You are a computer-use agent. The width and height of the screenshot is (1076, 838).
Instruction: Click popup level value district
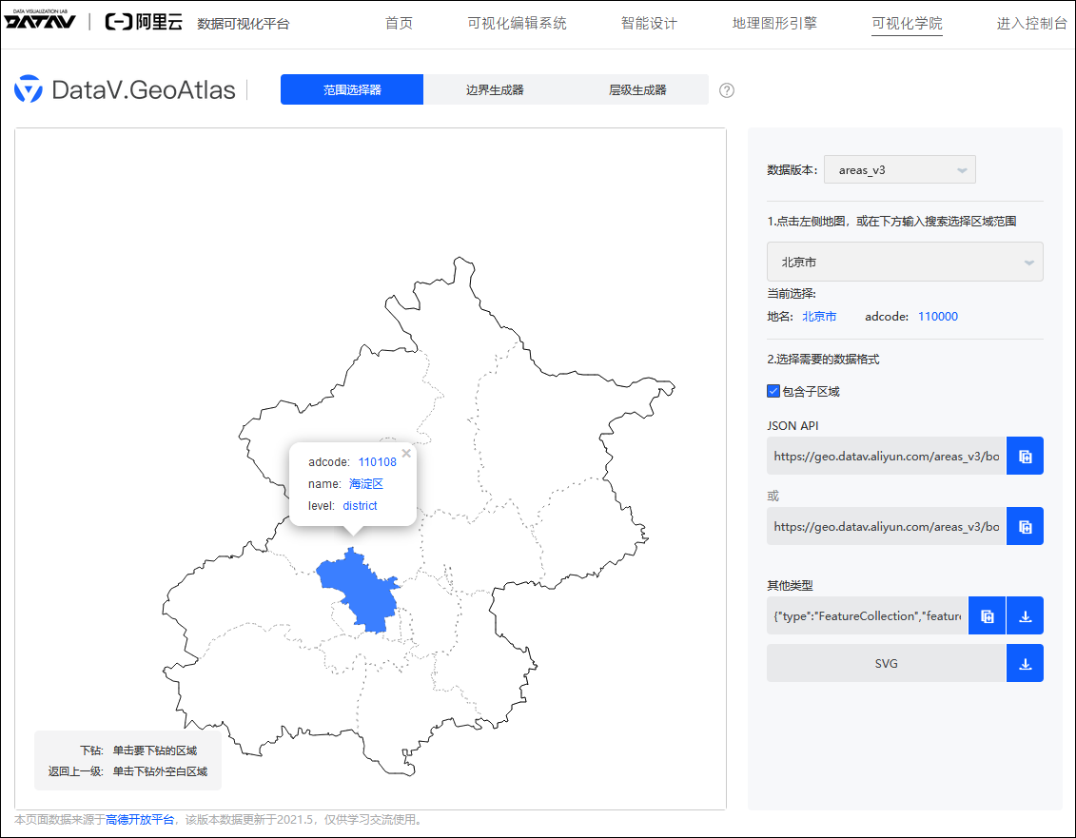tap(360, 506)
